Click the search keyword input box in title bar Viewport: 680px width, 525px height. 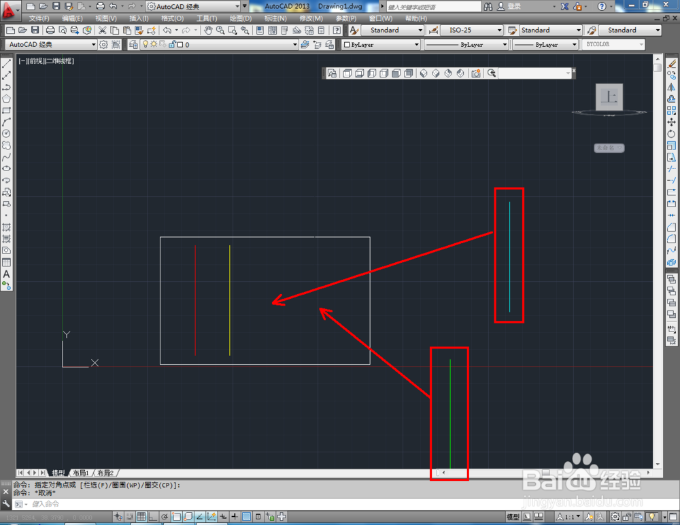click(432, 7)
